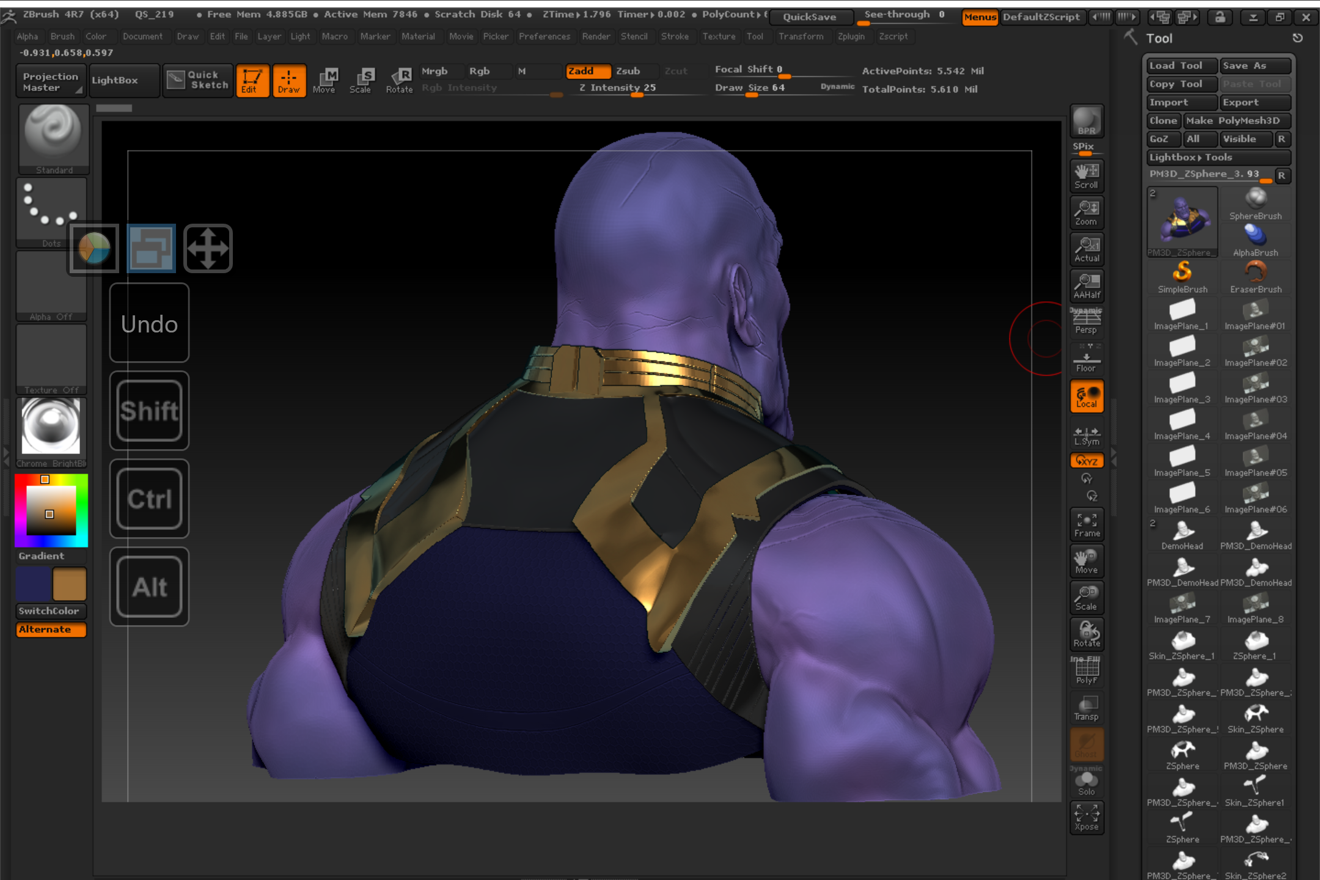Screen dimensions: 1320x880
Task: Open the Transform menu
Action: (x=801, y=36)
